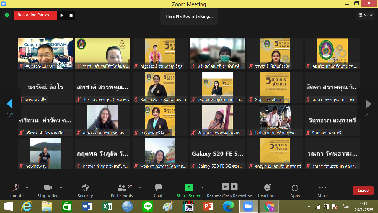Select the Galaxy S20 FE 5G tile
Image resolution: width=378 pixels, height=213 pixels.
point(218,154)
